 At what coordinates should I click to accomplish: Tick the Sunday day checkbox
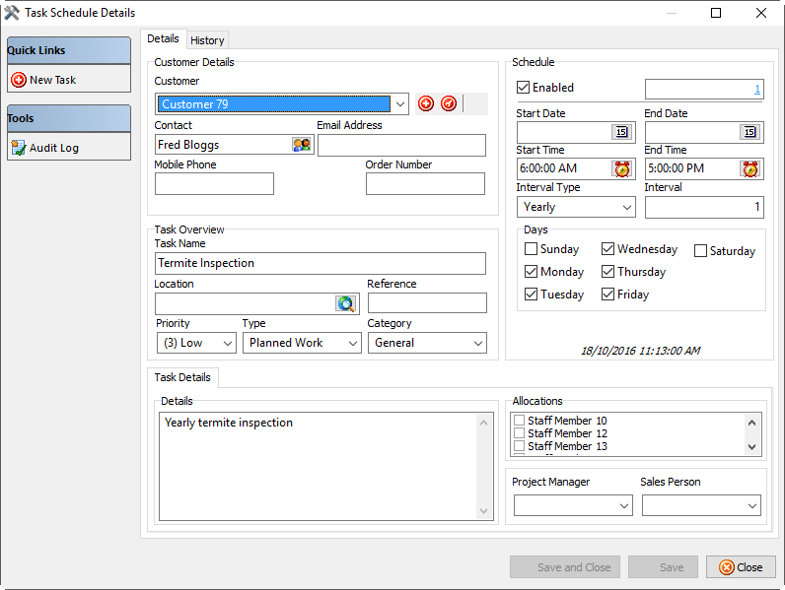point(532,249)
